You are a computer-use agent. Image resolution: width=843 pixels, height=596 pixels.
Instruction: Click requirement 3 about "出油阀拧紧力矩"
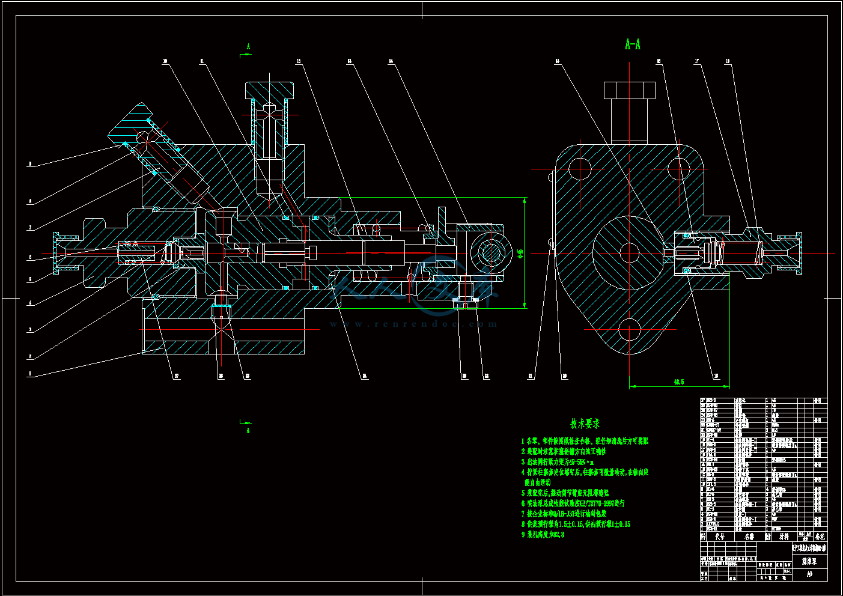pyautogui.click(x=557, y=462)
